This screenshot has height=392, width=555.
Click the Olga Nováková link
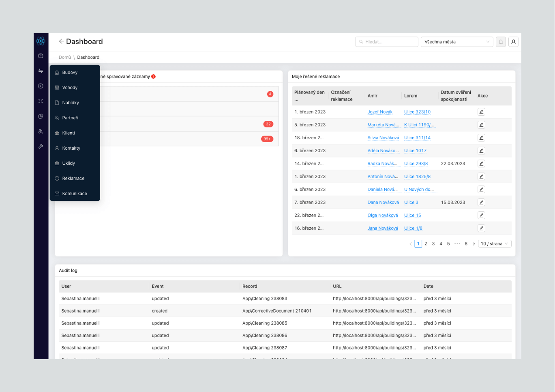coord(383,215)
